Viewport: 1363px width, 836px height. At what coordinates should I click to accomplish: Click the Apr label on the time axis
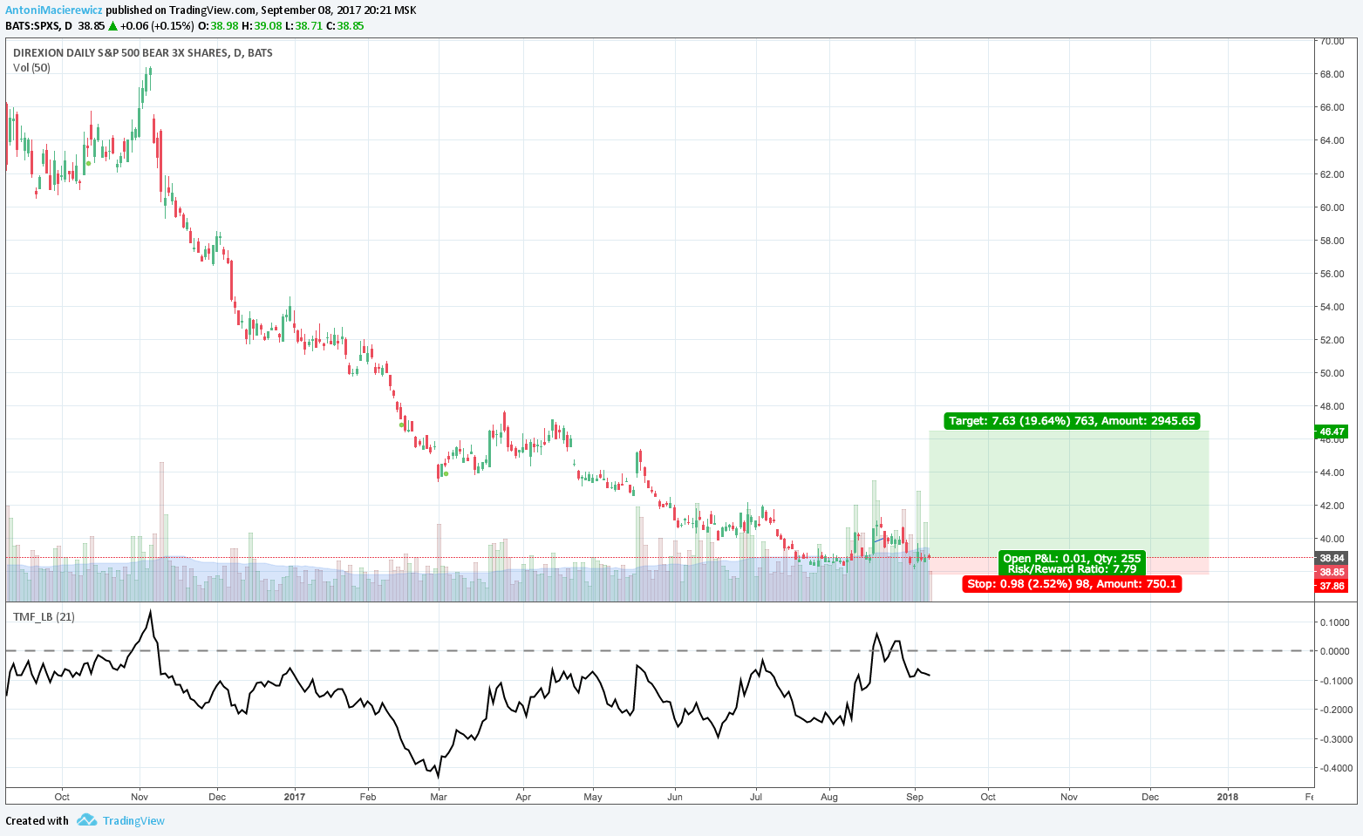click(523, 797)
